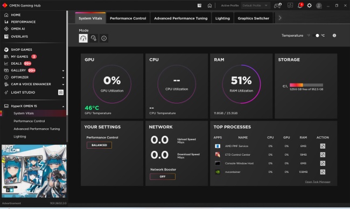The width and height of the screenshot is (350, 209).
Task: Collapse the HyperX OMEN 15 section
Action: [x=63, y=106]
